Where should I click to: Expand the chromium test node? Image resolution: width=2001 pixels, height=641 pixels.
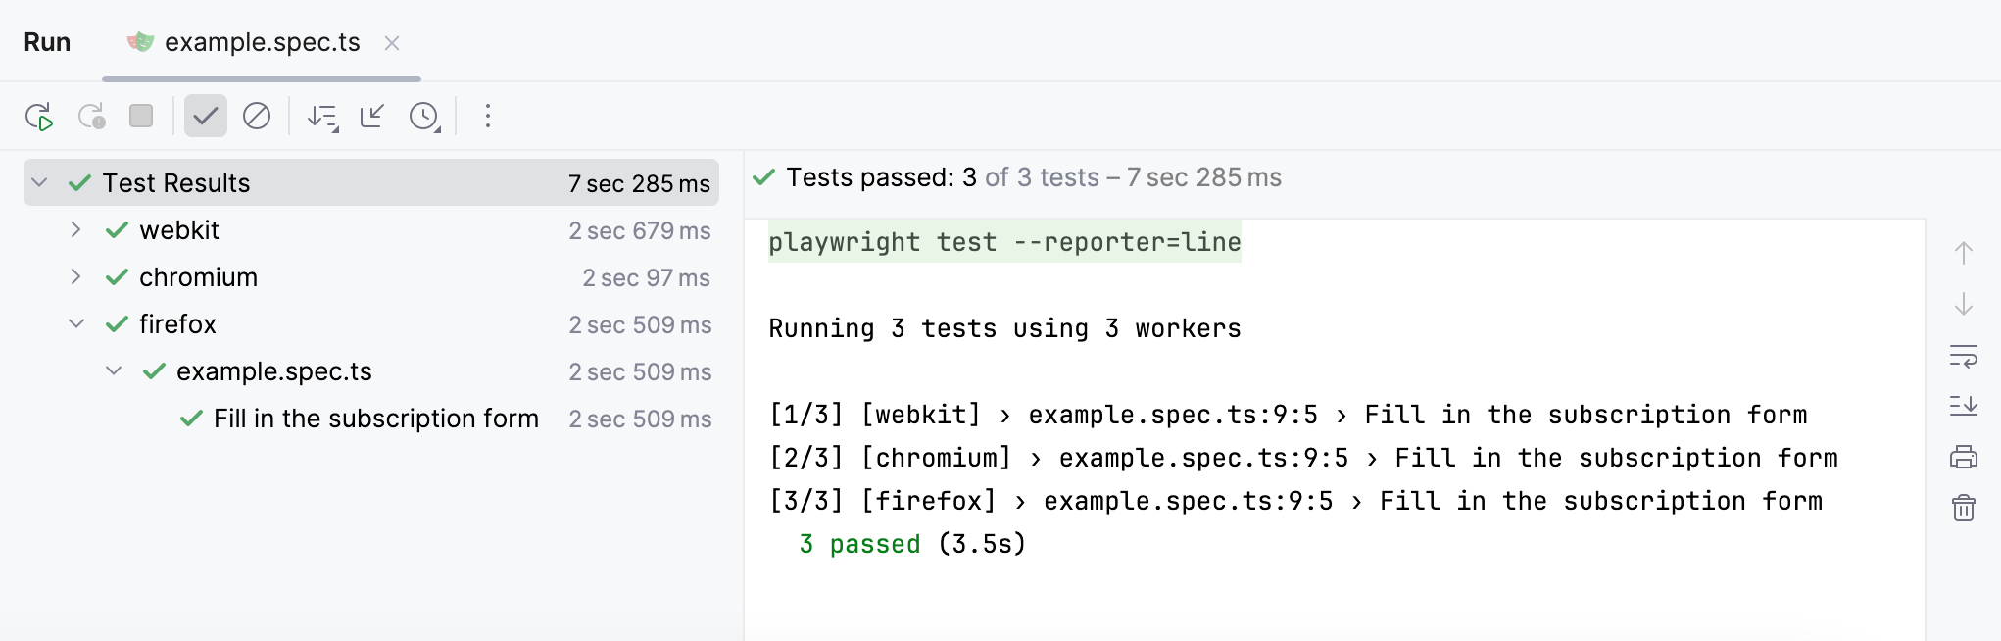76,277
